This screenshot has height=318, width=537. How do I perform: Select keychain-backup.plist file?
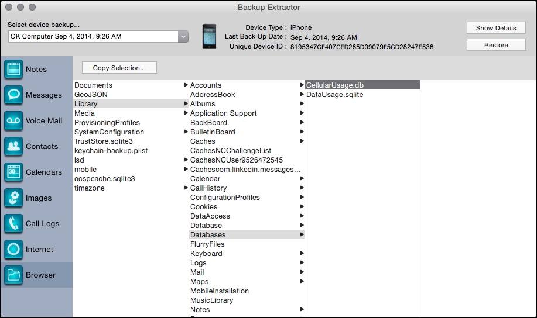(x=111, y=150)
